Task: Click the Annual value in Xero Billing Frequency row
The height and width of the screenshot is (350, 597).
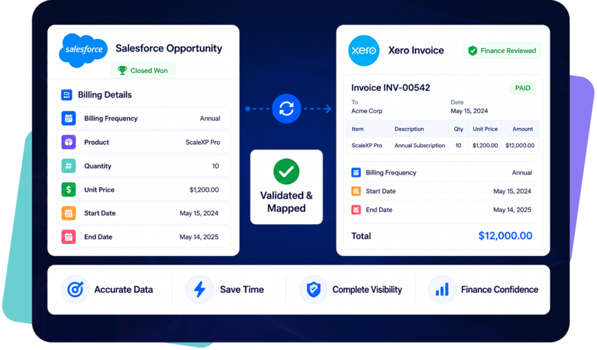Action: coord(522,173)
